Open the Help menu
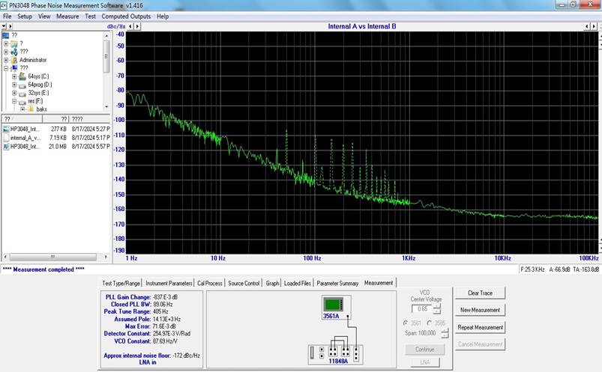 tap(163, 16)
